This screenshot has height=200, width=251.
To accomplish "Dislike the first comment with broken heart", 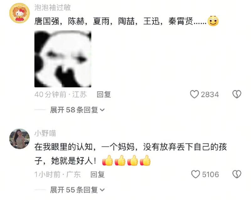I will 237,94.
